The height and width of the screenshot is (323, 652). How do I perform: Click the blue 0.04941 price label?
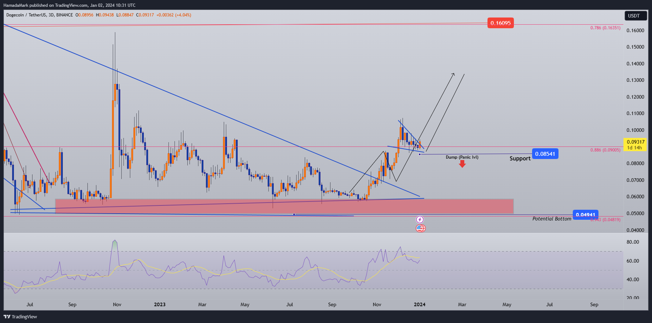[585, 214]
